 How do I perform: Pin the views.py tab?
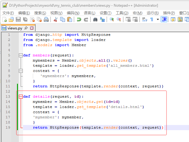coord(26,28)
